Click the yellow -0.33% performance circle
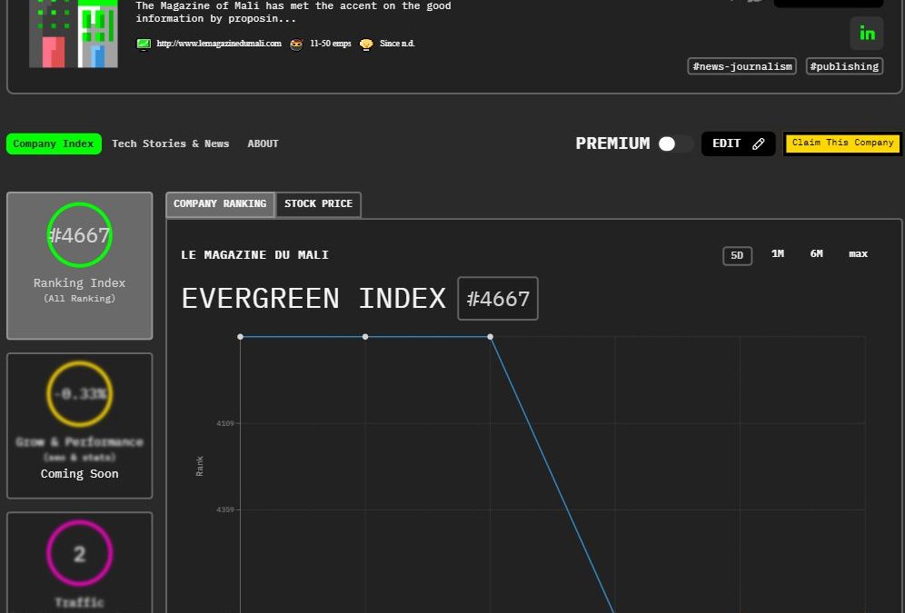 pyautogui.click(x=80, y=394)
